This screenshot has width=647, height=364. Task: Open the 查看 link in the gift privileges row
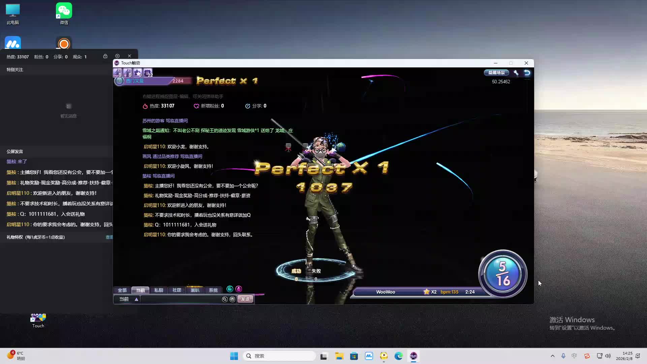point(110,237)
